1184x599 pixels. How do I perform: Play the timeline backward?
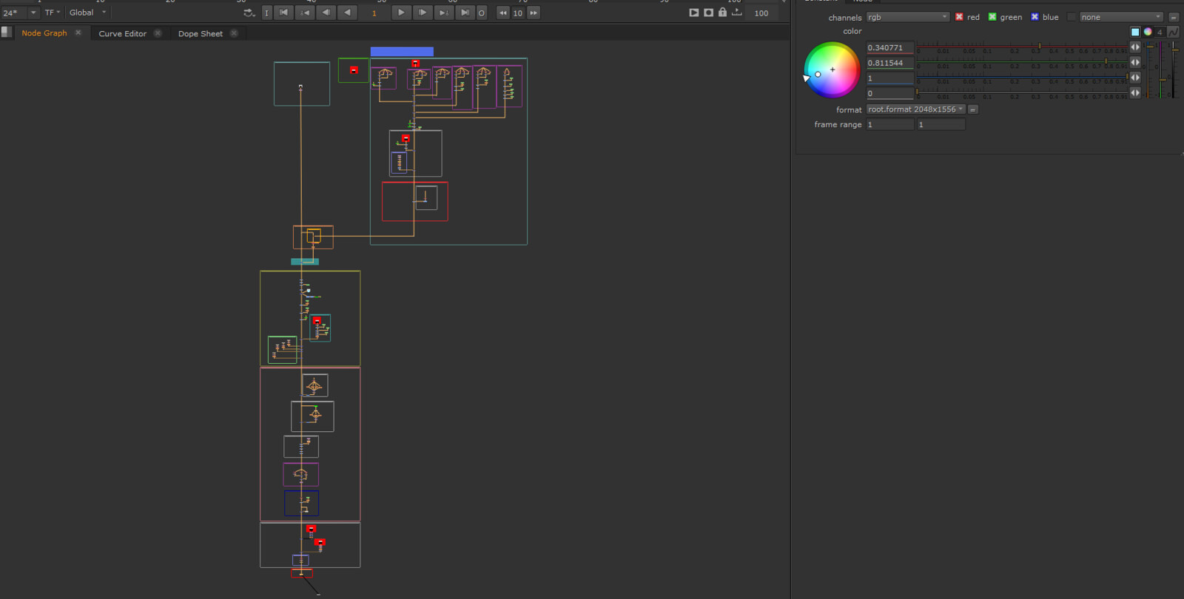point(347,13)
